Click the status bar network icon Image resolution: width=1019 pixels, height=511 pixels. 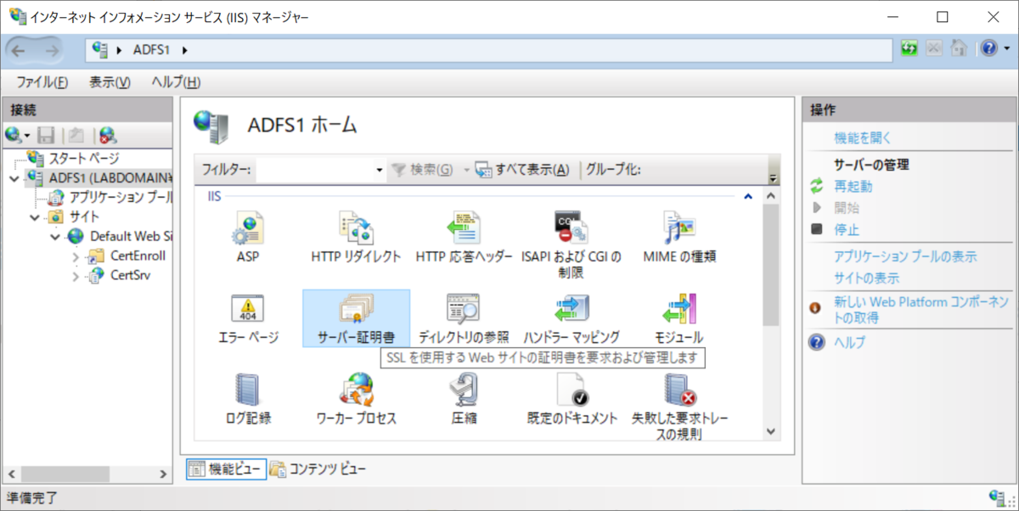(998, 497)
